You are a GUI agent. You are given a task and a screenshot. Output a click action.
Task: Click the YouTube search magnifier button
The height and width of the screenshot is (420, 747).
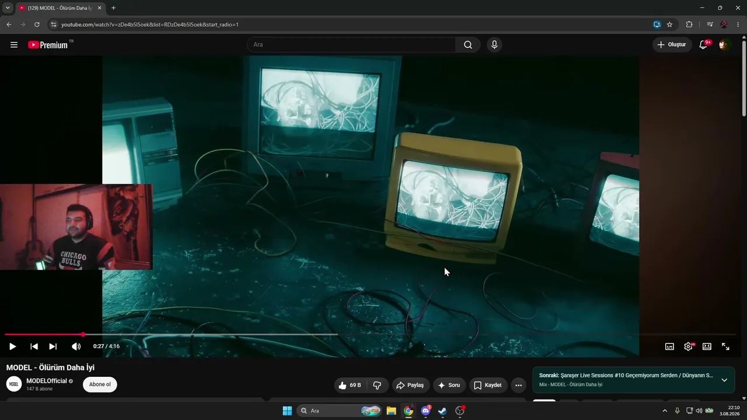point(468,45)
